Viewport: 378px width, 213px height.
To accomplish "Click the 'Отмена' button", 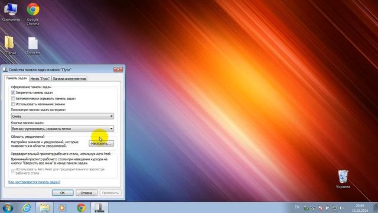I will 86,193.
